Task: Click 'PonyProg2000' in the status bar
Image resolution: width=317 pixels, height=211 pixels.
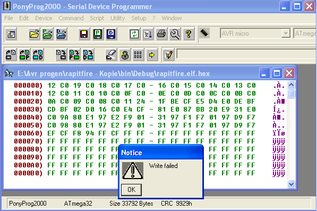Action: [x=28, y=204]
